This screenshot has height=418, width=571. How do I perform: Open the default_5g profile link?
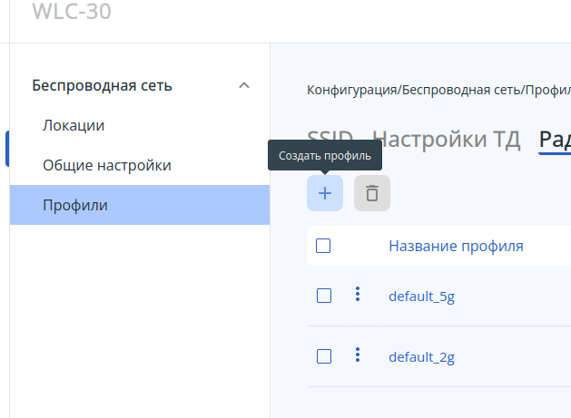tap(421, 296)
